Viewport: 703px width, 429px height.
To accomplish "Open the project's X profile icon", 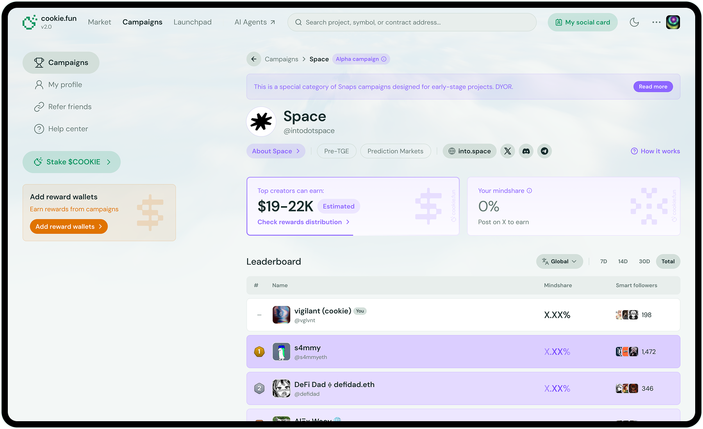I will click(x=507, y=151).
